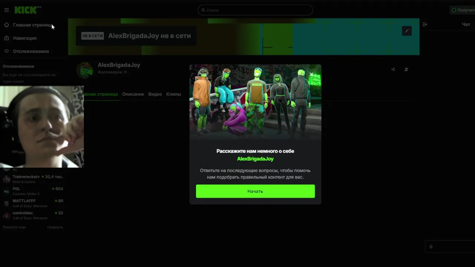Switch to the Клипы tab
The height and width of the screenshot is (267, 475).
(x=174, y=94)
